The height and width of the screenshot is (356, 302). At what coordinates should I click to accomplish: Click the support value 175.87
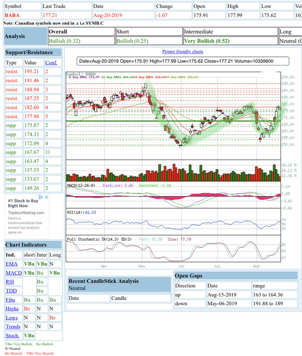click(34, 125)
